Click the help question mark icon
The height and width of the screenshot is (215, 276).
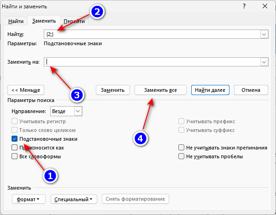244,6
